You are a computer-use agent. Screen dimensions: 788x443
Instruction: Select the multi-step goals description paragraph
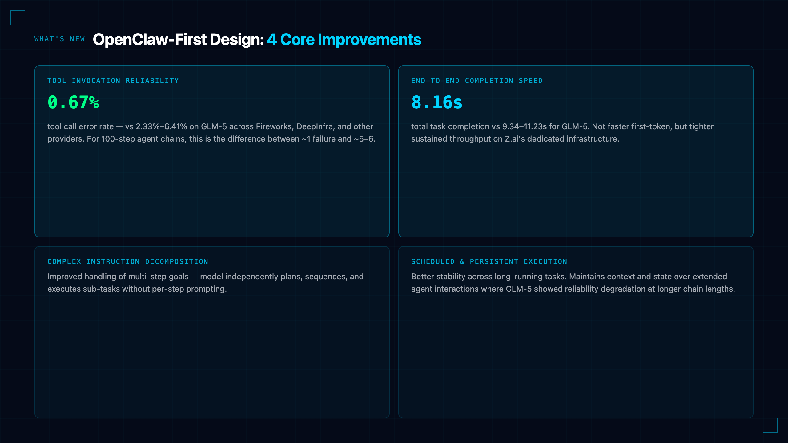coord(205,283)
